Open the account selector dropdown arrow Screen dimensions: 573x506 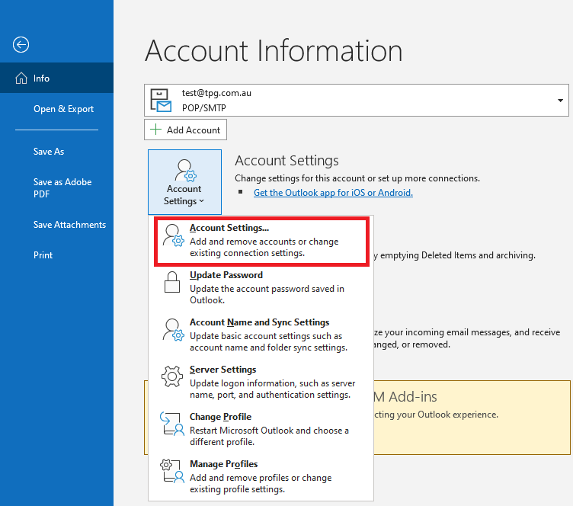(560, 101)
